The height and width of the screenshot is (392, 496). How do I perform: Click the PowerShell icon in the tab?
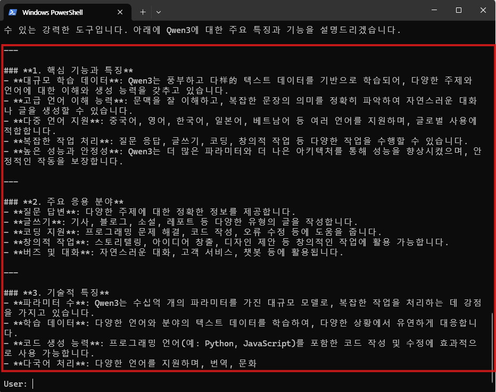point(13,12)
